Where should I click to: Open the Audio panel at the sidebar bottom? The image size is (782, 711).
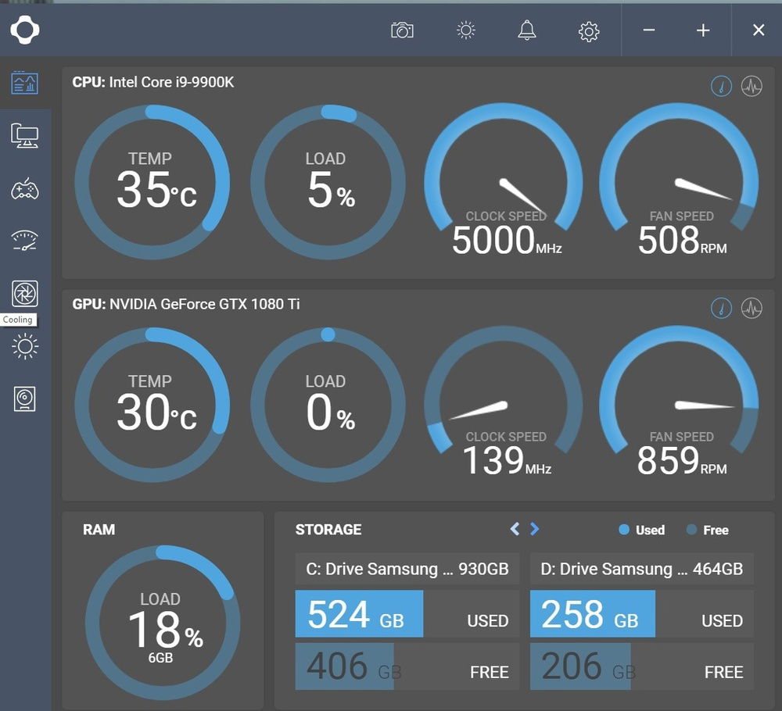(24, 398)
